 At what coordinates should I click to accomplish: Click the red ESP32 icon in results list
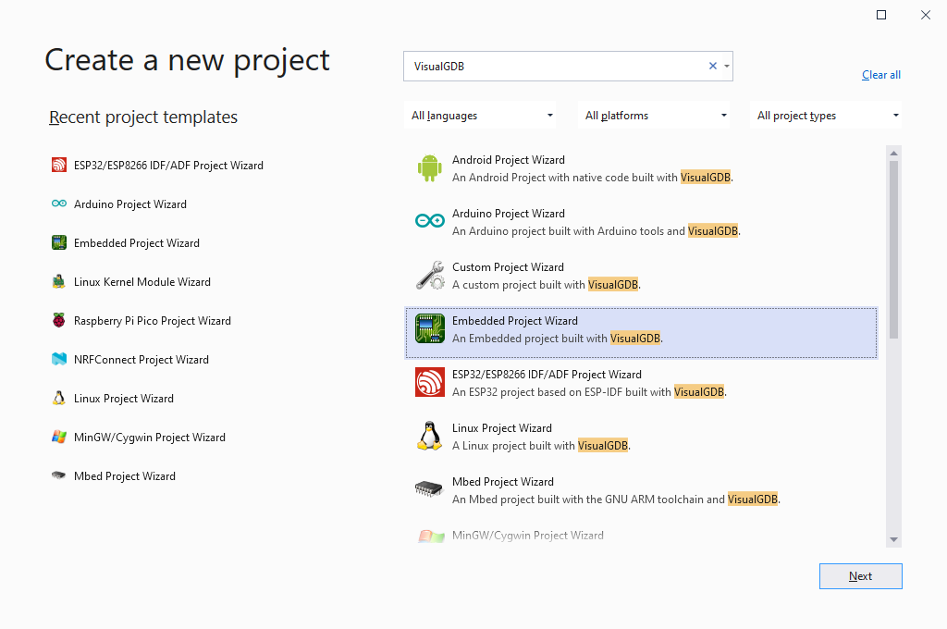tap(429, 382)
